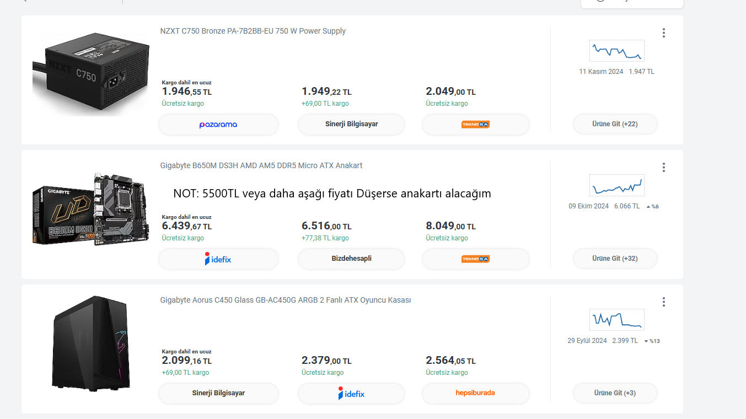Viewport: 746px width, 419px height.
Task: Open Teknosa offer for NZXT C750 power supply
Action: pyautogui.click(x=475, y=125)
